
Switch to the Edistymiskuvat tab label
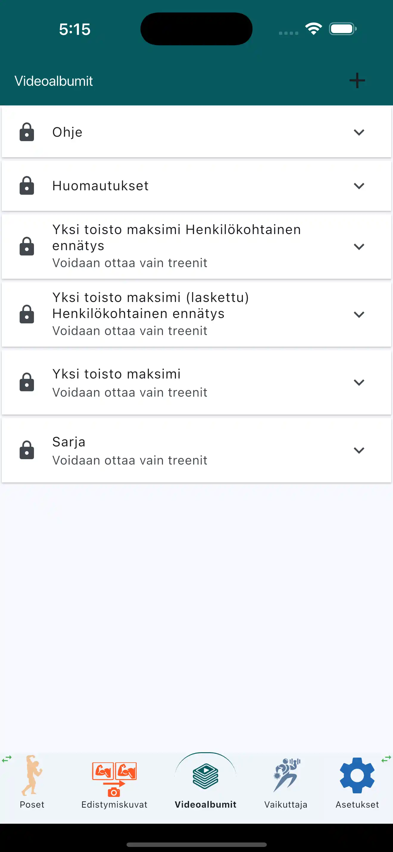click(x=114, y=805)
